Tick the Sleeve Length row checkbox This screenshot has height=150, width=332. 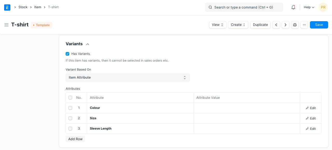70,129
